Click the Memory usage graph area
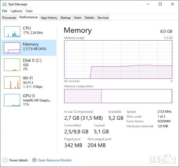The height and width of the screenshot is (167, 179). pos(118,59)
